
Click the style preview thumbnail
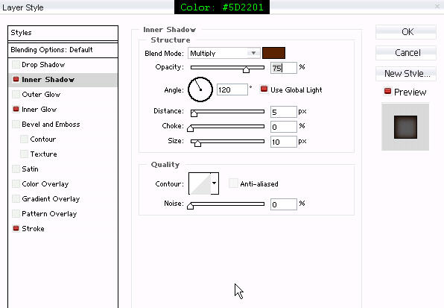[x=405, y=127]
